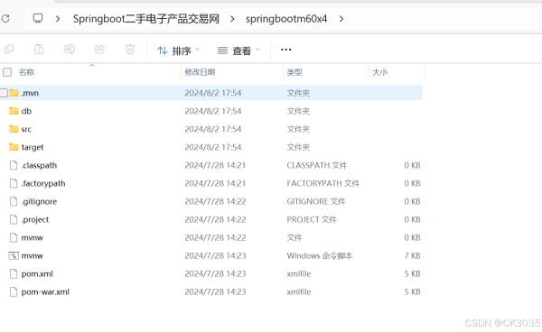The width and height of the screenshot is (542, 332).
Task: Sort by 修改日期 column header
Action: tap(200, 72)
